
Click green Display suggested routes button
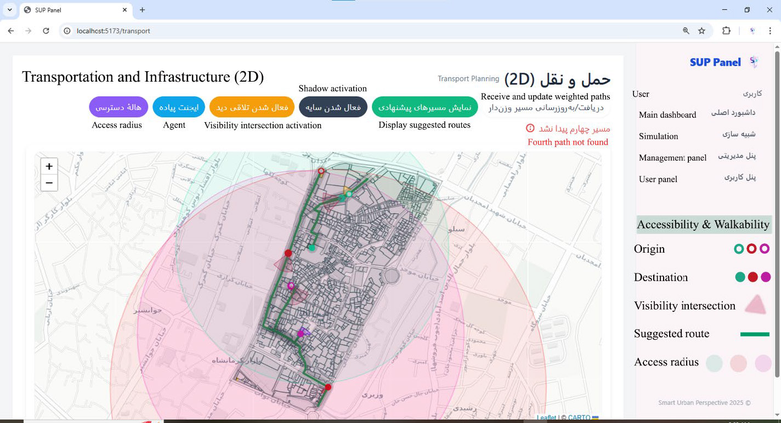click(x=425, y=107)
